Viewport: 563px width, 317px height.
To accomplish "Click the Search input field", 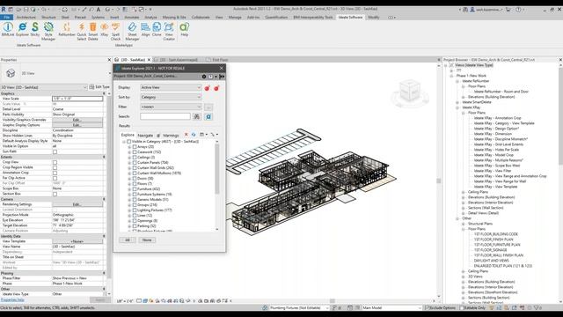I will pos(165,116).
